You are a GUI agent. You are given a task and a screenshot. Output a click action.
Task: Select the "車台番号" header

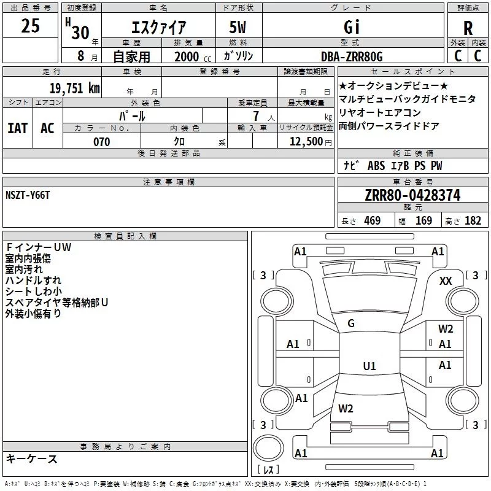(x=412, y=182)
